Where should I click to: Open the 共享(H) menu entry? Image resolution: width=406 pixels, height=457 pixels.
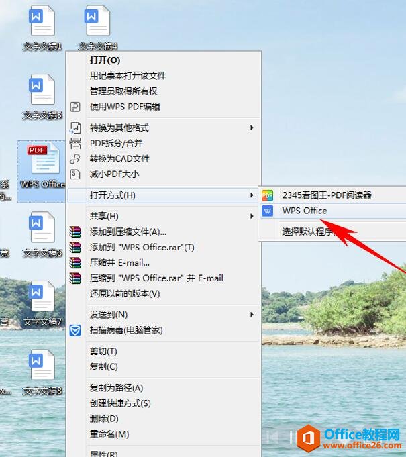pyautogui.click(x=164, y=216)
